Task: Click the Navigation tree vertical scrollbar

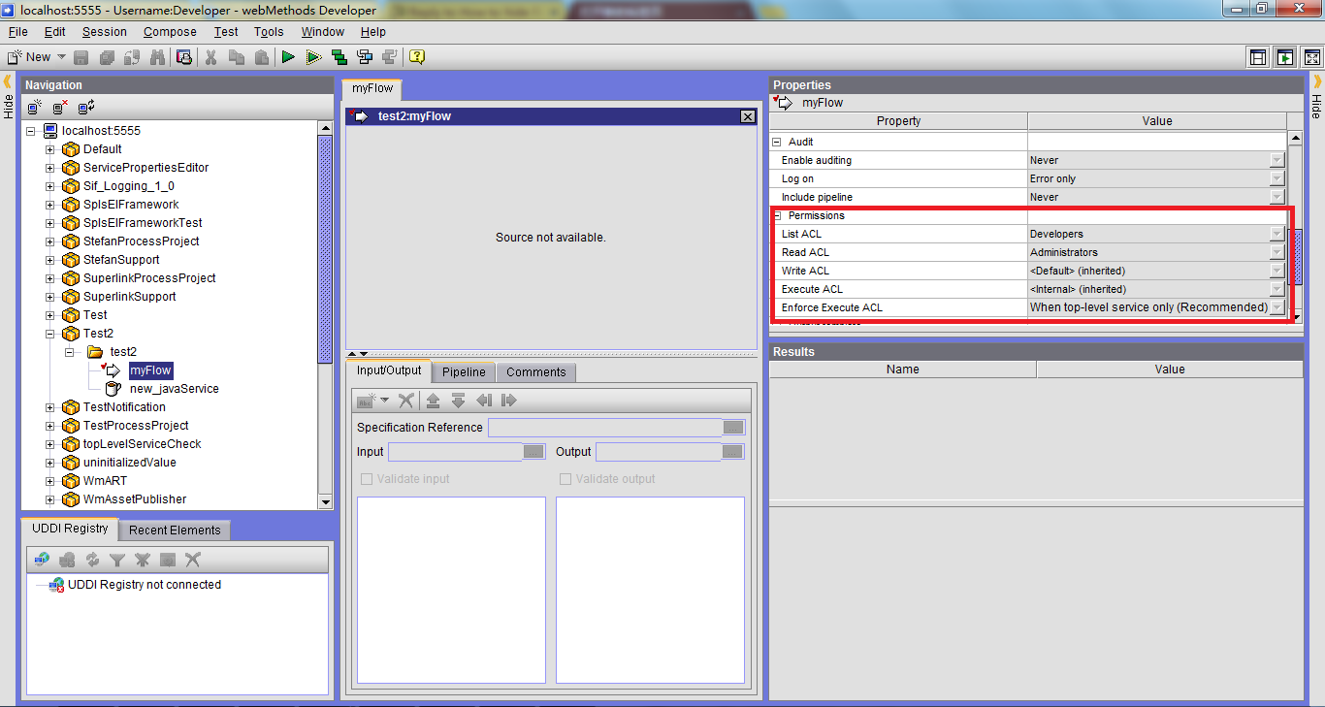Action: click(x=325, y=314)
